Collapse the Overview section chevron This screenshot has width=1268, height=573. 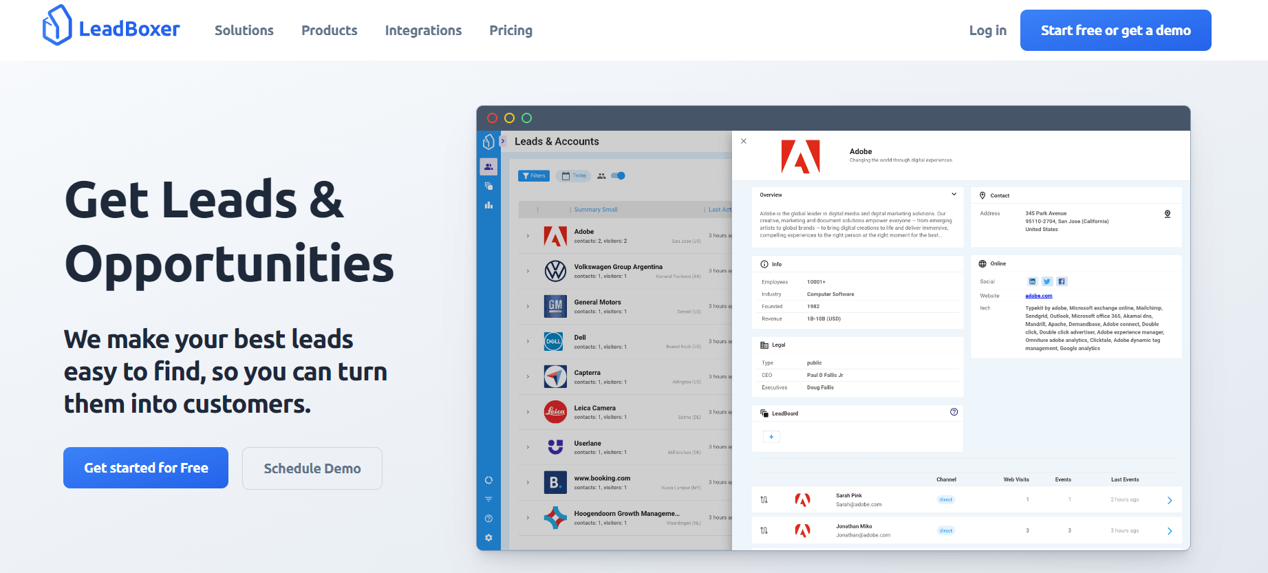click(x=954, y=194)
